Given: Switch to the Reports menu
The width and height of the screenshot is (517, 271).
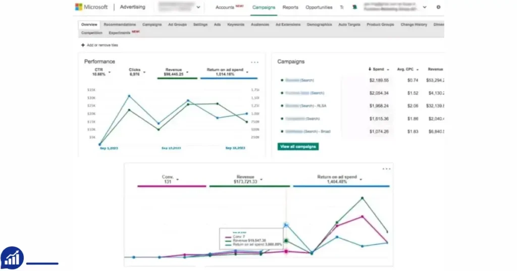Looking at the screenshot, I should [x=290, y=7].
